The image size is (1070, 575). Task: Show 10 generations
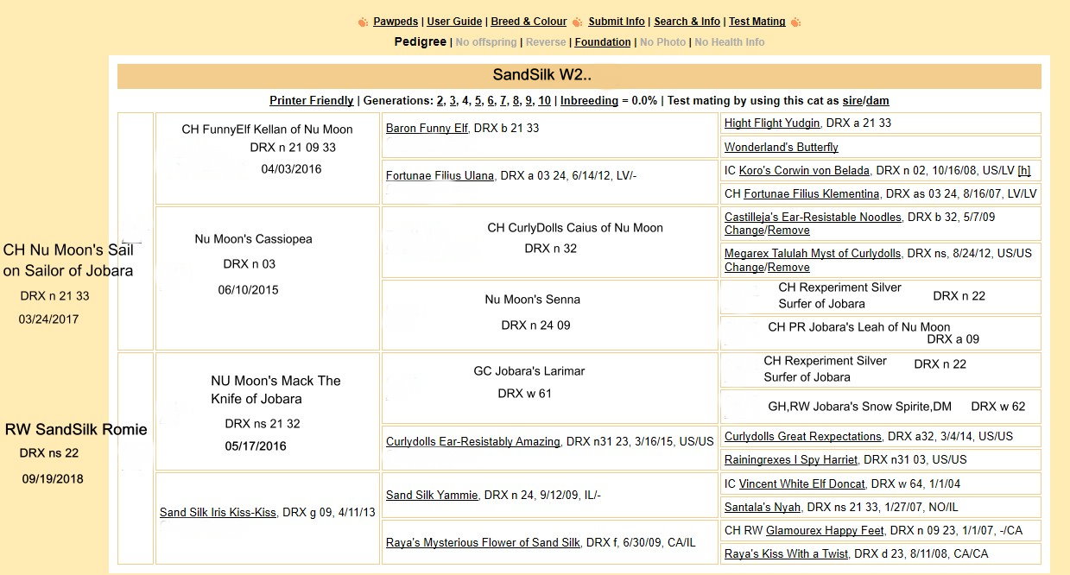[x=544, y=100]
